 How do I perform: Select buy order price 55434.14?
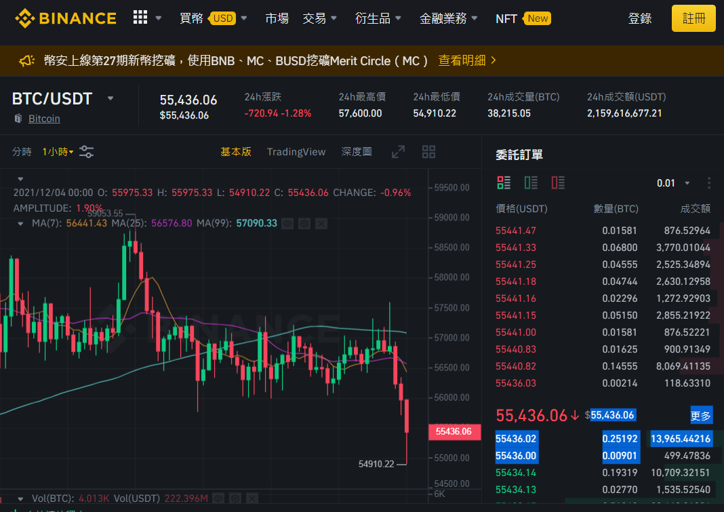[x=516, y=473]
